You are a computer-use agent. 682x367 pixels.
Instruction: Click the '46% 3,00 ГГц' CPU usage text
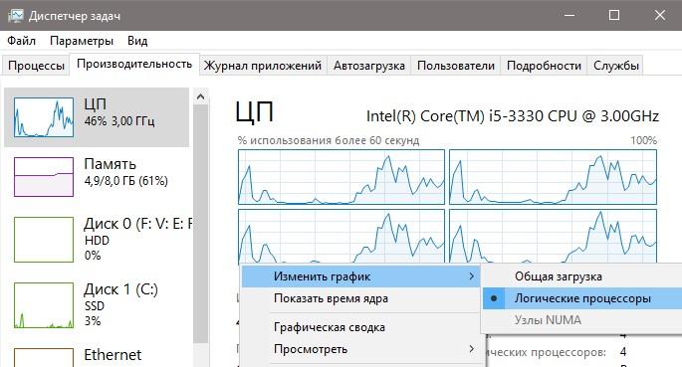(119, 121)
